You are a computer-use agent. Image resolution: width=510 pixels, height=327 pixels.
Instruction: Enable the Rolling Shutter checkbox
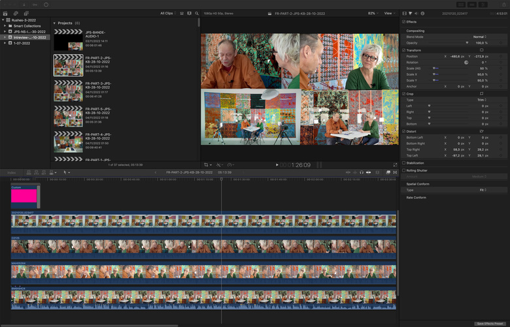click(403, 170)
